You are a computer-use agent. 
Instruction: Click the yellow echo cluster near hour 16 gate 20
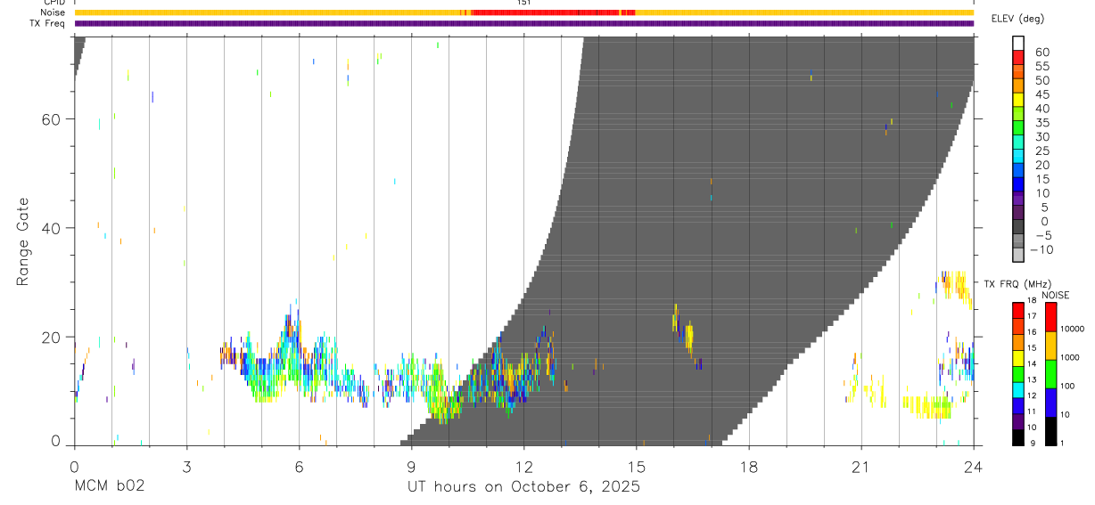click(687, 338)
